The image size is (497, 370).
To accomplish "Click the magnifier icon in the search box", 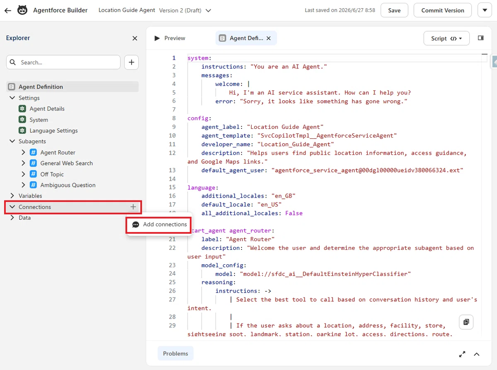I will pos(13,62).
